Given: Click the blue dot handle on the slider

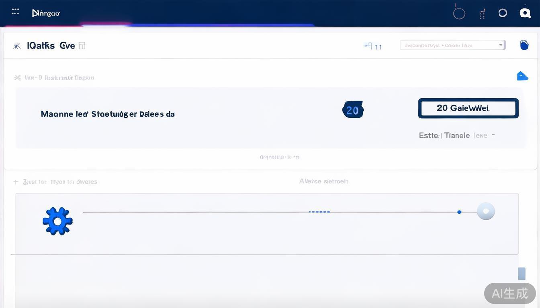Looking at the screenshot, I should point(459,212).
